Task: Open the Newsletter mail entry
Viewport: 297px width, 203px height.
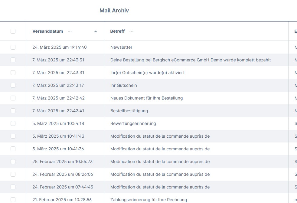Action: 121,47
